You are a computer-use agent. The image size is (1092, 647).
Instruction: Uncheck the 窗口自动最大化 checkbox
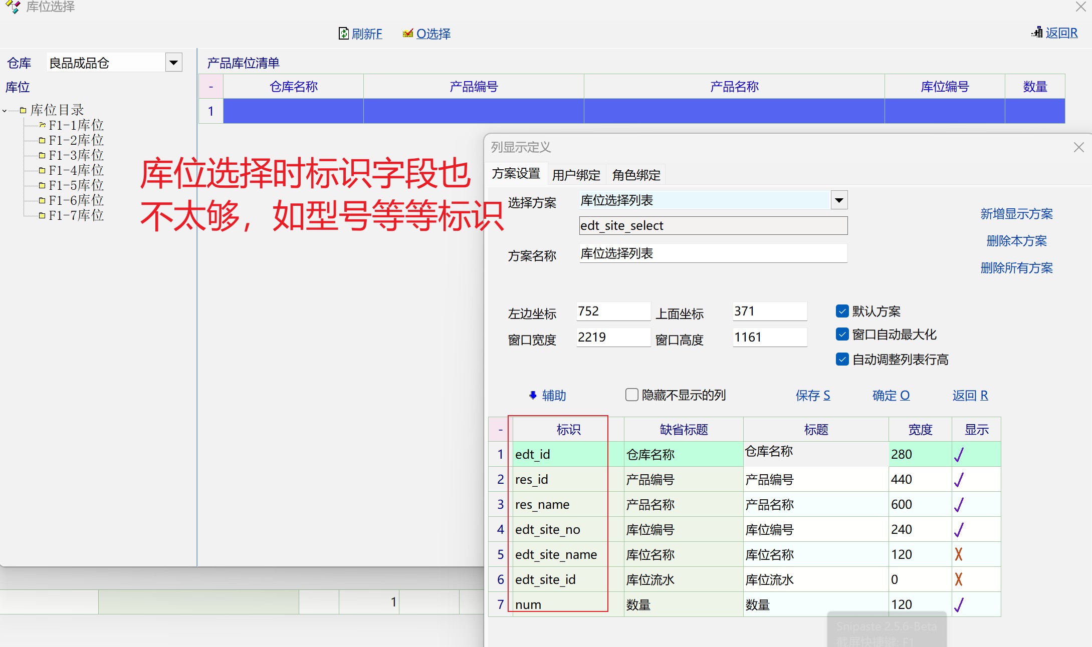pos(842,334)
